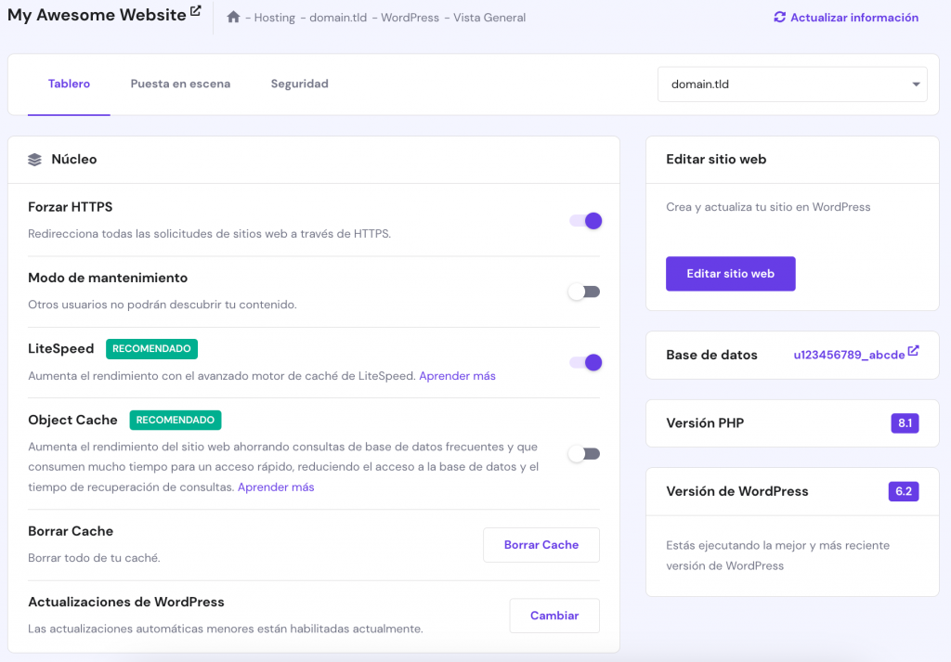Viewport: 951px width, 662px height.
Task: Click the WordPress version 6.2 badge
Action: [904, 492]
